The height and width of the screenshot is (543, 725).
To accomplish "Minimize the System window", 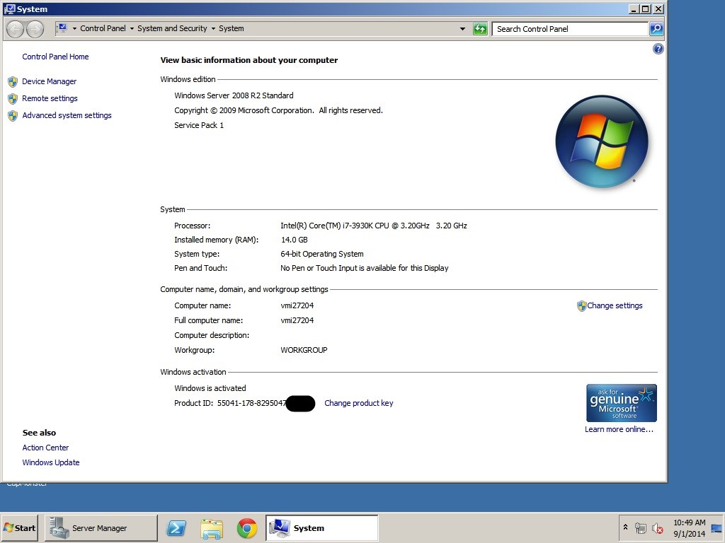I will [x=634, y=8].
